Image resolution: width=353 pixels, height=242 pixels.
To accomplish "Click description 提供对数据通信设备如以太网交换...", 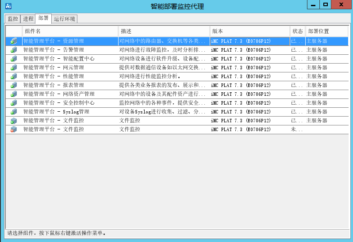I will [x=162, y=68].
